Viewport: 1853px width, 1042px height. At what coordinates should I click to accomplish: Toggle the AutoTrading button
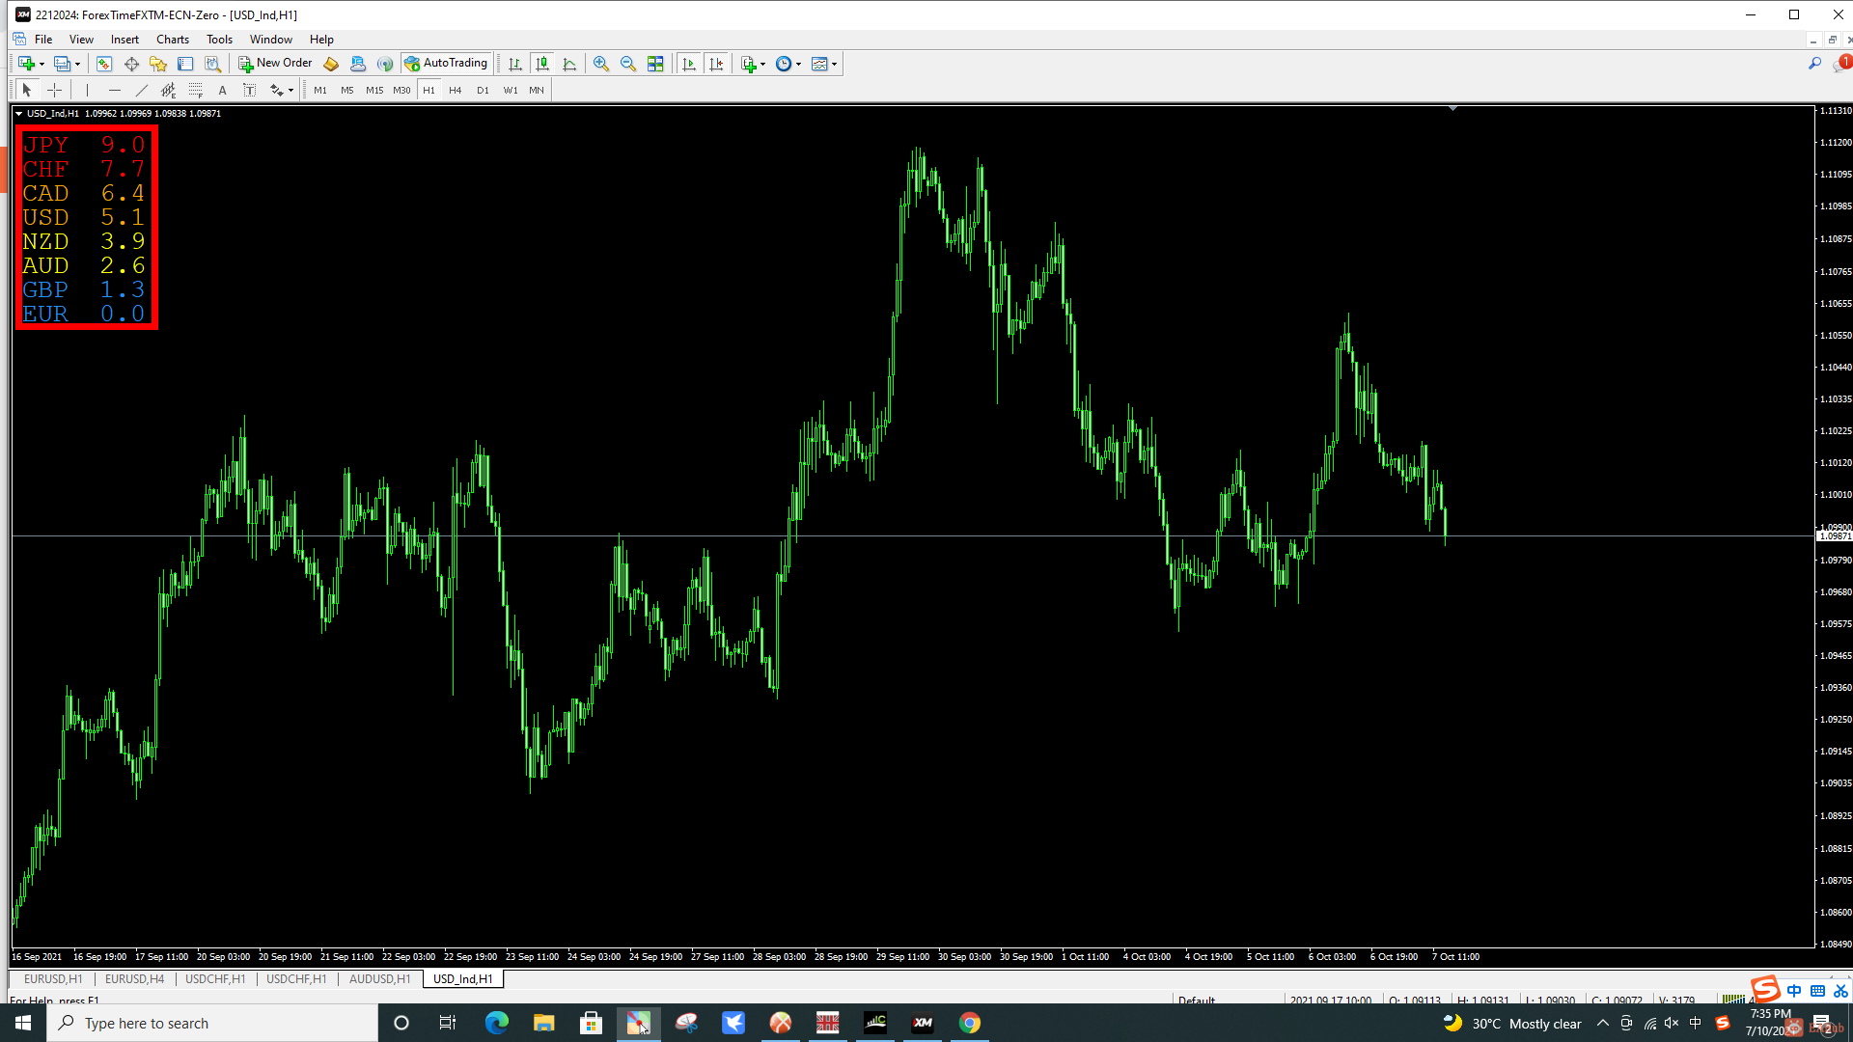pos(447,64)
